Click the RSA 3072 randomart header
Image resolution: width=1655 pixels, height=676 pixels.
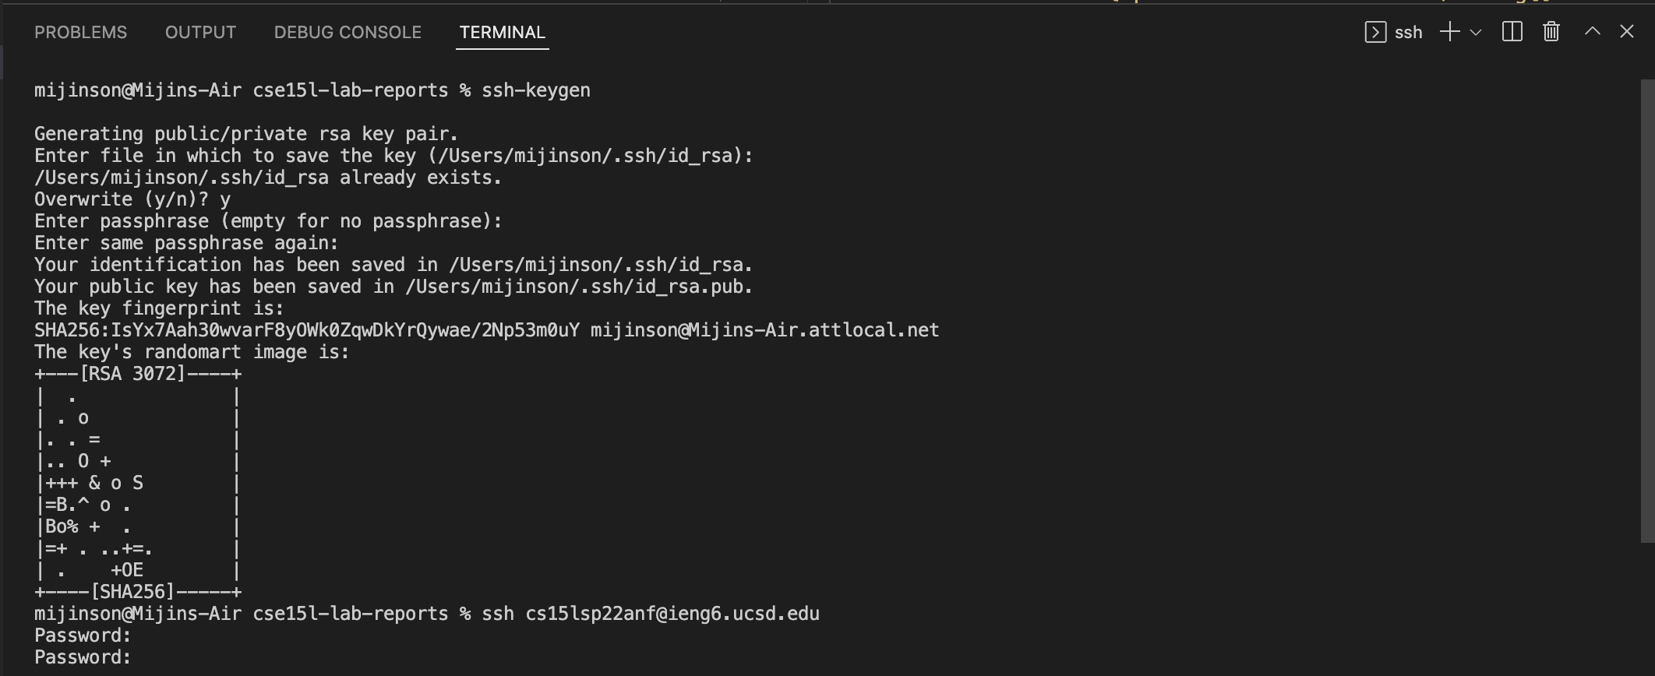(x=138, y=374)
